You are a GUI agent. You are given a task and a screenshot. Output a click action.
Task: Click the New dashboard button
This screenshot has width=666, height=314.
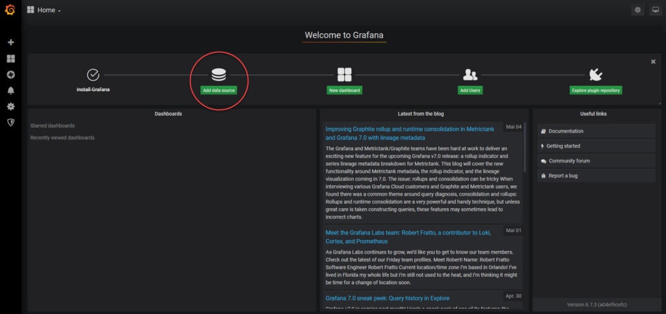(345, 90)
